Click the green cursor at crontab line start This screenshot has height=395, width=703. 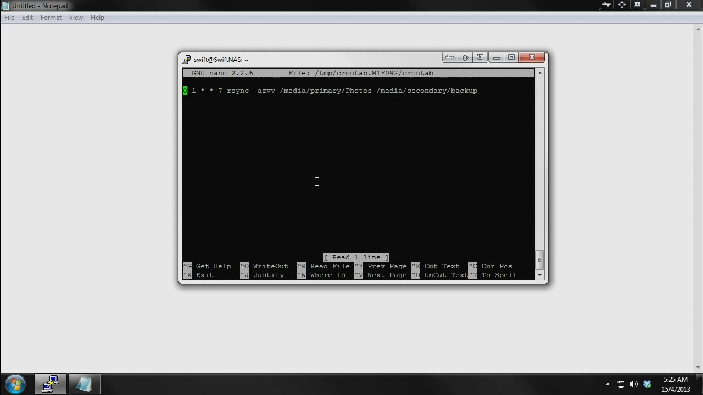[x=185, y=91]
